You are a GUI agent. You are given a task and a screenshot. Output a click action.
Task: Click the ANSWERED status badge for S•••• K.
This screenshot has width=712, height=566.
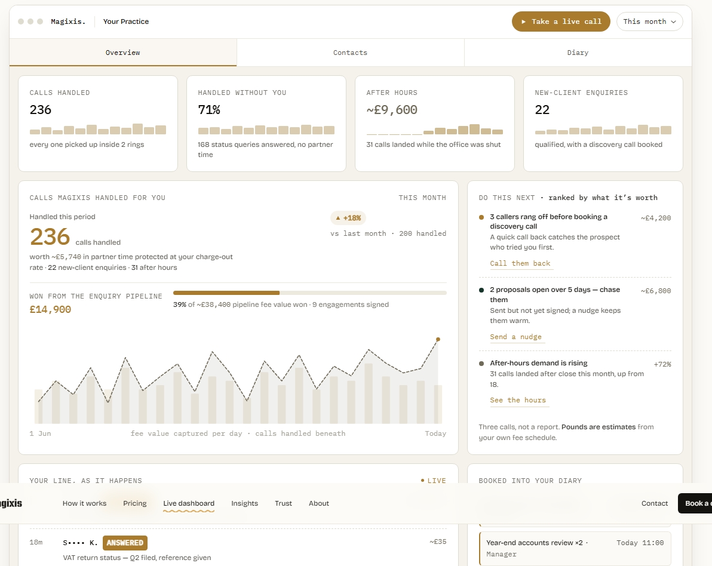(x=125, y=543)
